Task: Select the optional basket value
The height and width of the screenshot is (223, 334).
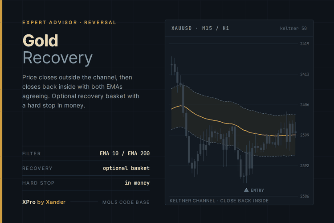Action: [126, 168]
